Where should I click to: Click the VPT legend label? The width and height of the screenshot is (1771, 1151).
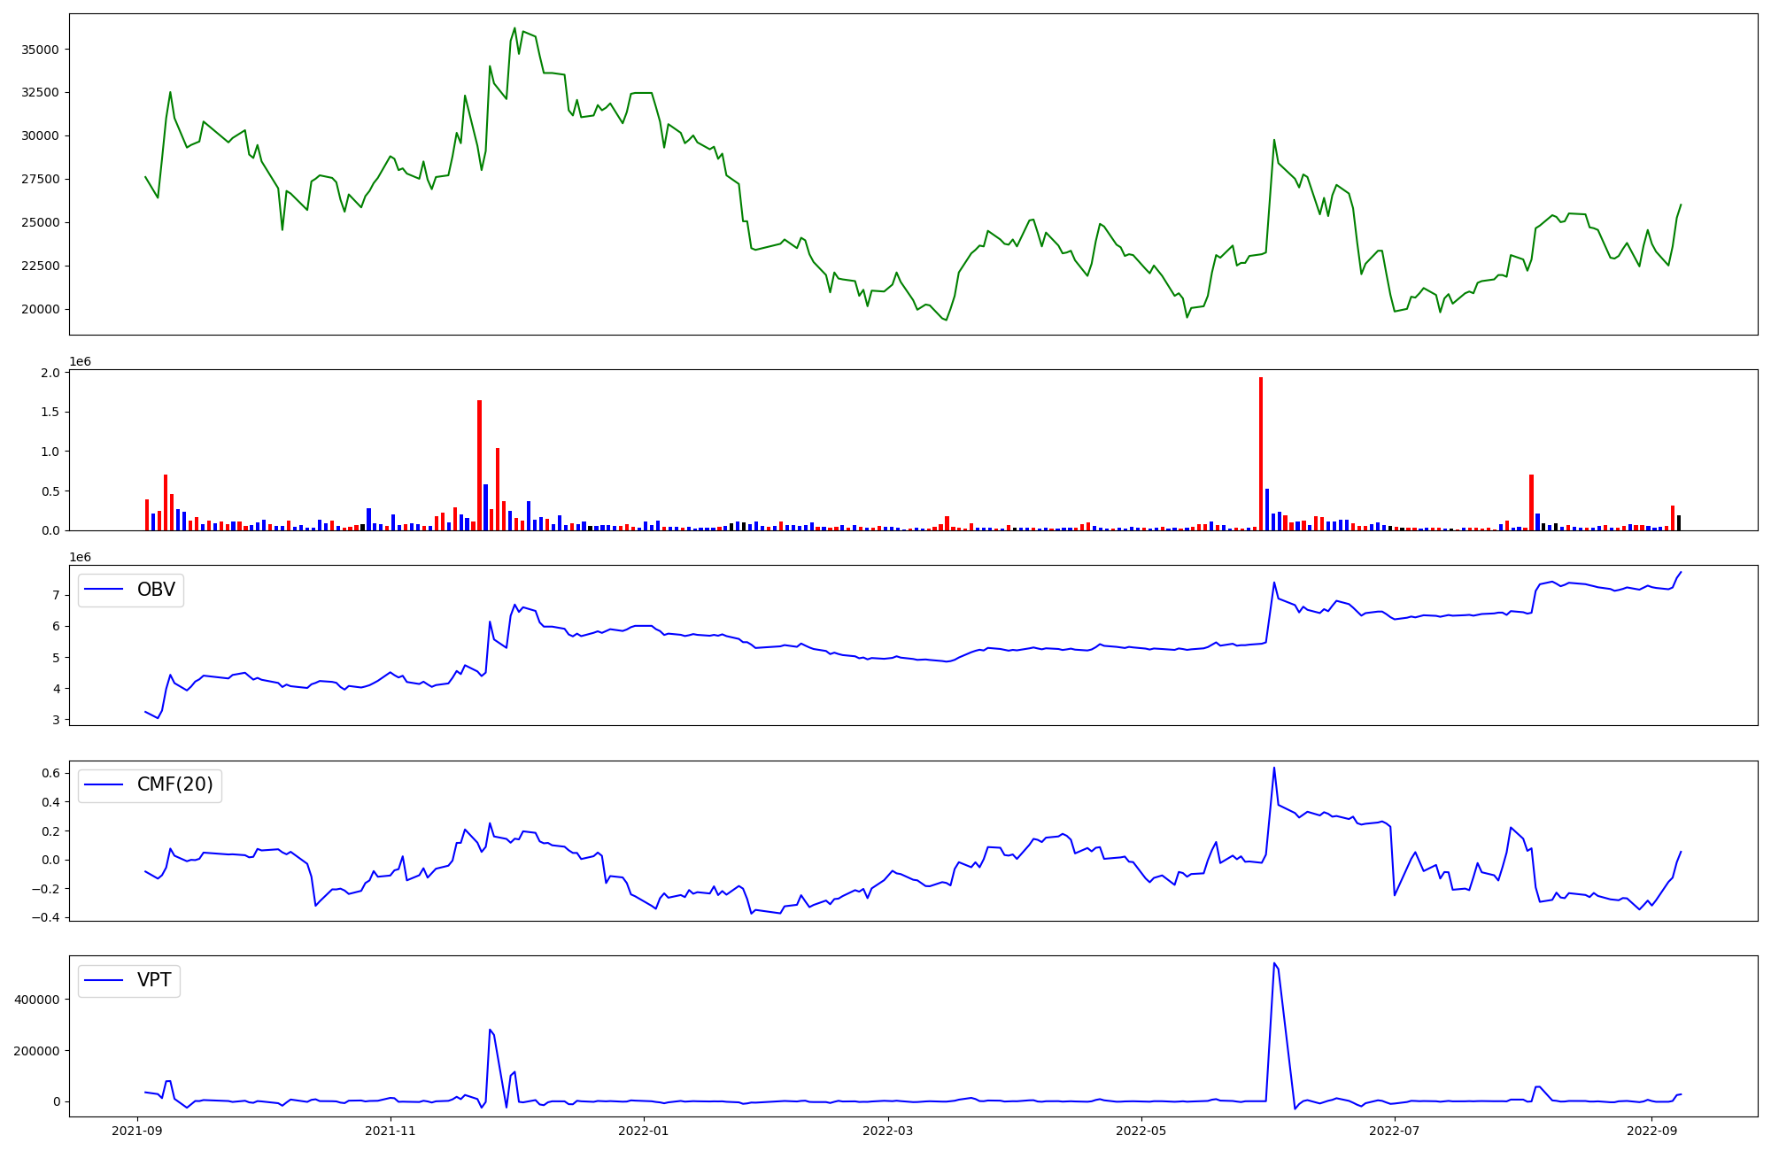pos(154,980)
